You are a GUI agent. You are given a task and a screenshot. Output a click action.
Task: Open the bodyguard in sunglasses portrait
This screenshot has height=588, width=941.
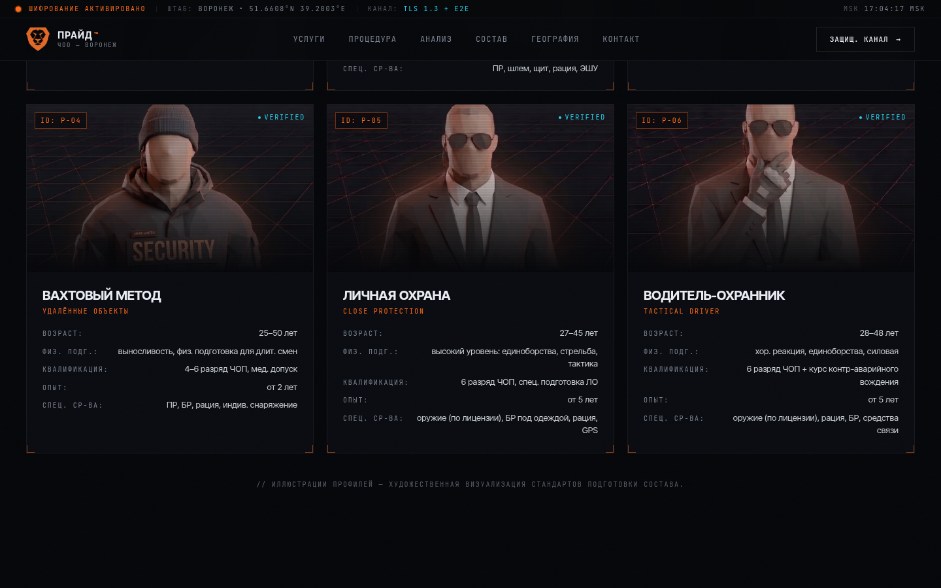[x=470, y=188]
